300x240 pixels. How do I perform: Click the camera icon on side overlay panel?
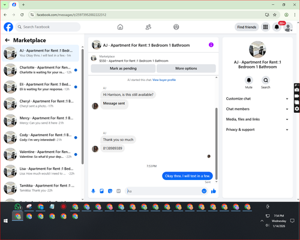pos(297,90)
